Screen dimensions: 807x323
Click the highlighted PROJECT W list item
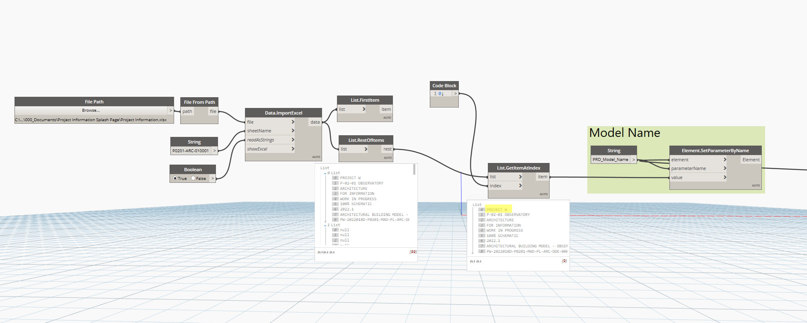tap(497, 210)
